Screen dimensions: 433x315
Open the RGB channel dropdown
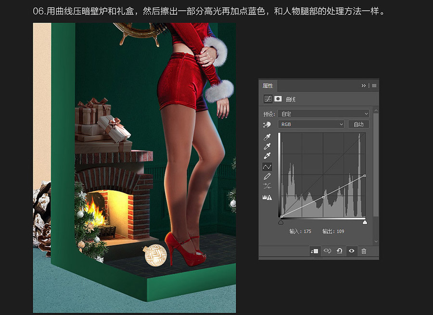pyautogui.click(x=311, y=124)
